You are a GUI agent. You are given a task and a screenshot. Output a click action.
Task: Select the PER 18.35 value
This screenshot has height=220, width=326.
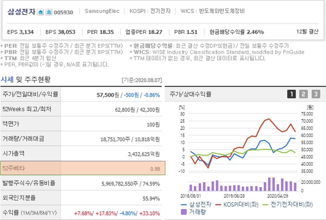[x=101, y=32]
